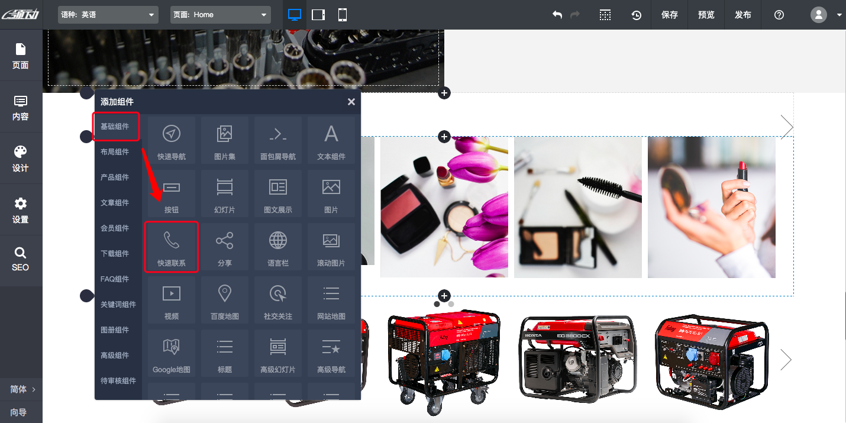This screenshot has width=846, height=423.
Task: Close the 添加组件 panel
Action: tap(351, 102)
